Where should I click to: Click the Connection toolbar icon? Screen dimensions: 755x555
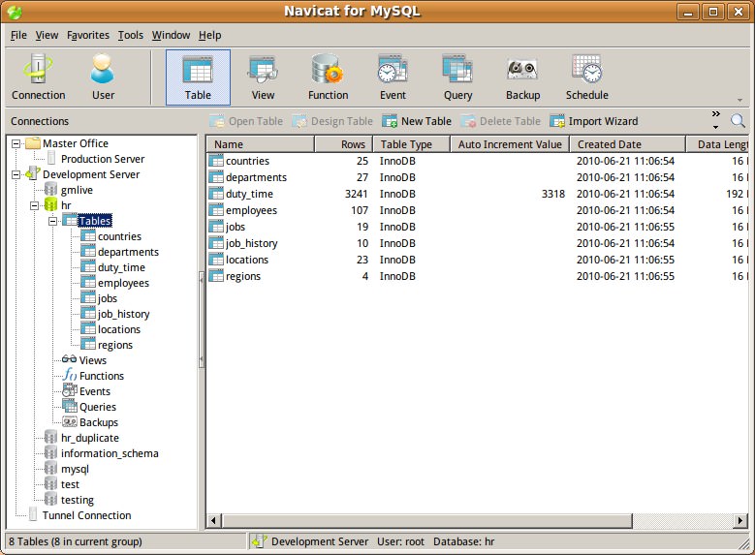click(x=38, y=77)
